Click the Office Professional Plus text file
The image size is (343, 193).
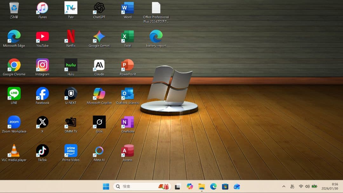[x=156, y=8]
